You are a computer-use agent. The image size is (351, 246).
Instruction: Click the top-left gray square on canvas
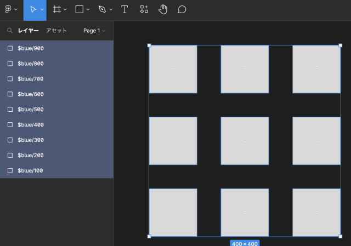173,70
